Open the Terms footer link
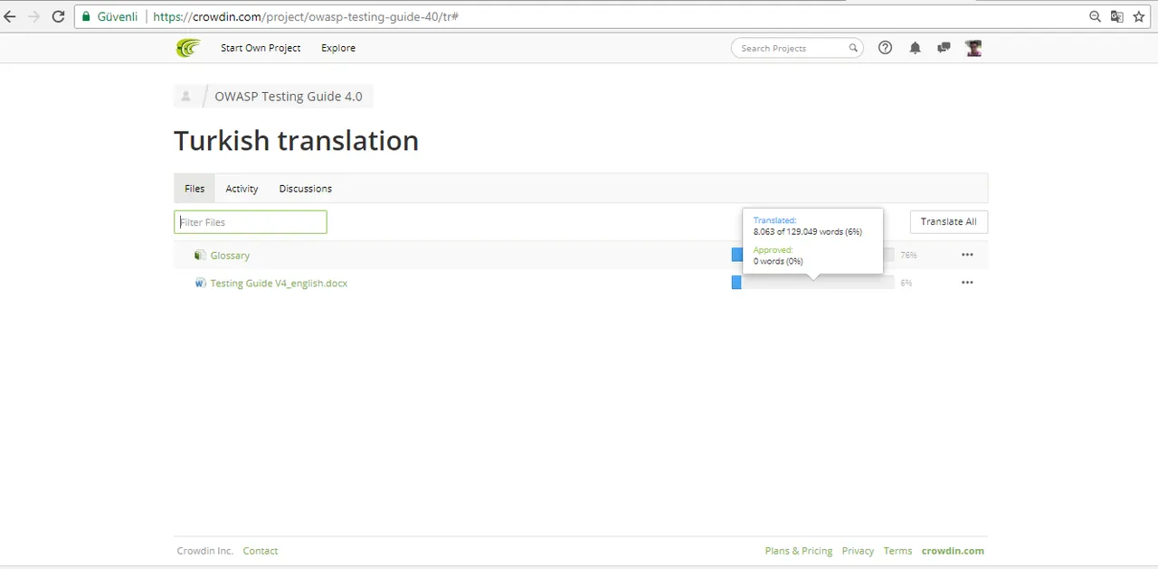1158x569 pixels. coord(897,551)
